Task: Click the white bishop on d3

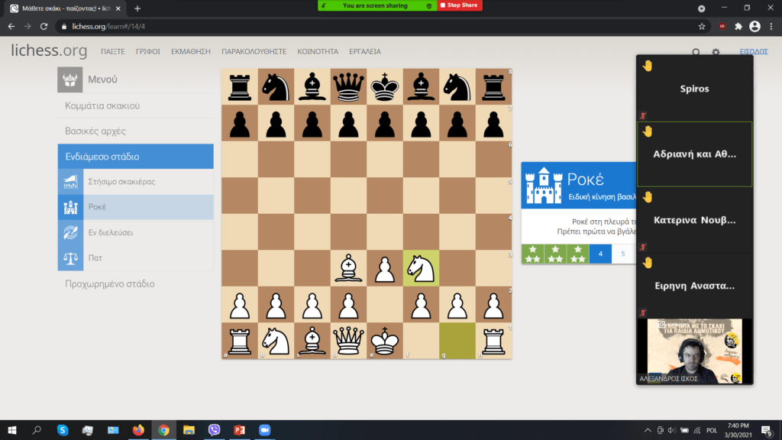Action: coord(349,268)
